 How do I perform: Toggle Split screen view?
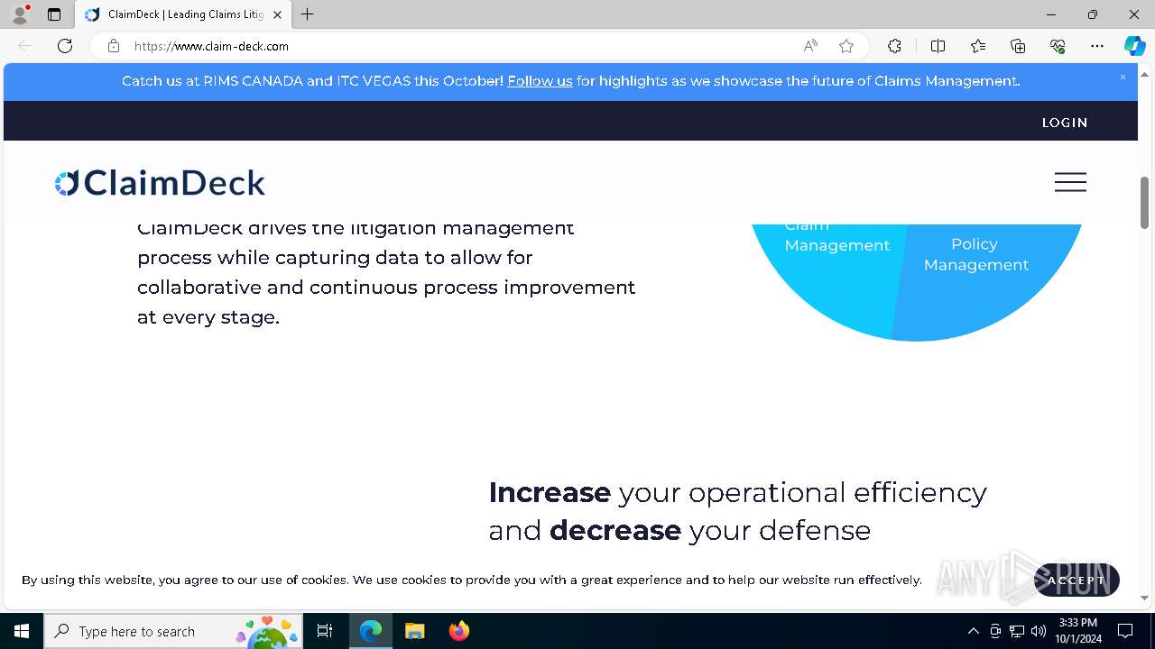[938, 46]
